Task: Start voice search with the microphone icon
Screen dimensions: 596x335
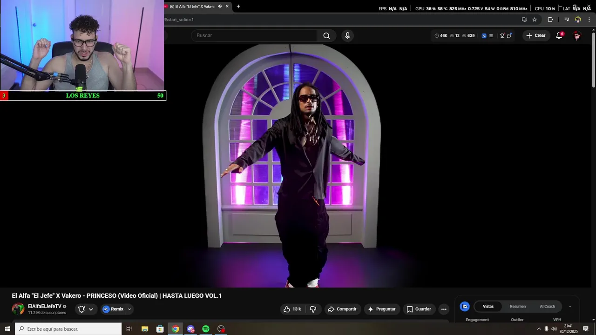Action: (347, 35)
